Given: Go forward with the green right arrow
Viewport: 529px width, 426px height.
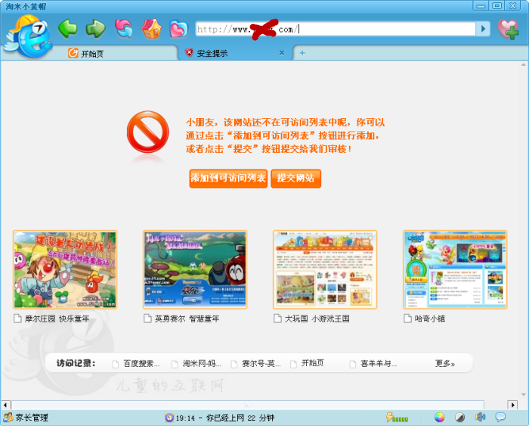Looking at the screenshot, I should tap(96, 29).
